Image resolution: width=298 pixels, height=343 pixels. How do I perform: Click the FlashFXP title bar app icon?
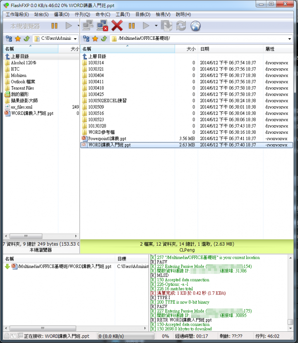pos(6,5)
